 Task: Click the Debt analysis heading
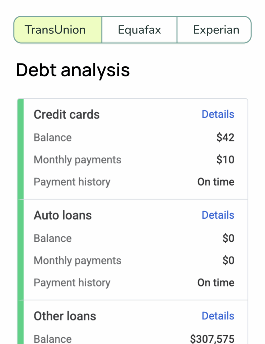[73, 70]
